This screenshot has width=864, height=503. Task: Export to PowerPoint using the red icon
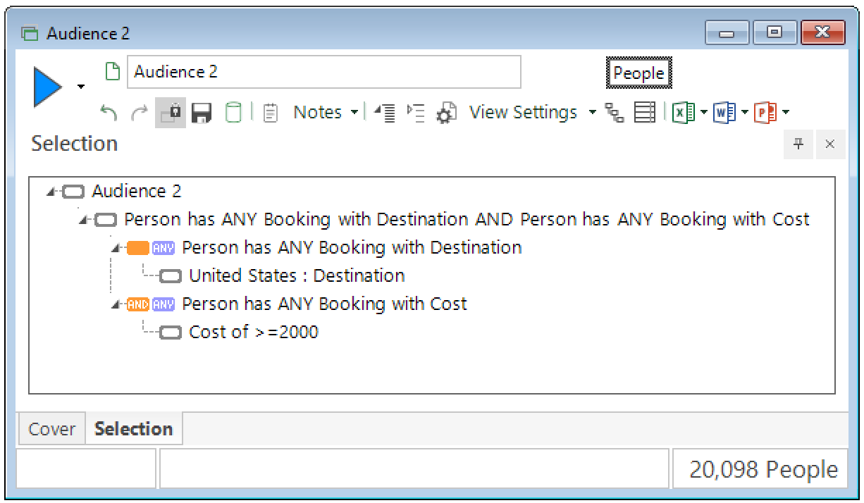[x=764, y=113]
